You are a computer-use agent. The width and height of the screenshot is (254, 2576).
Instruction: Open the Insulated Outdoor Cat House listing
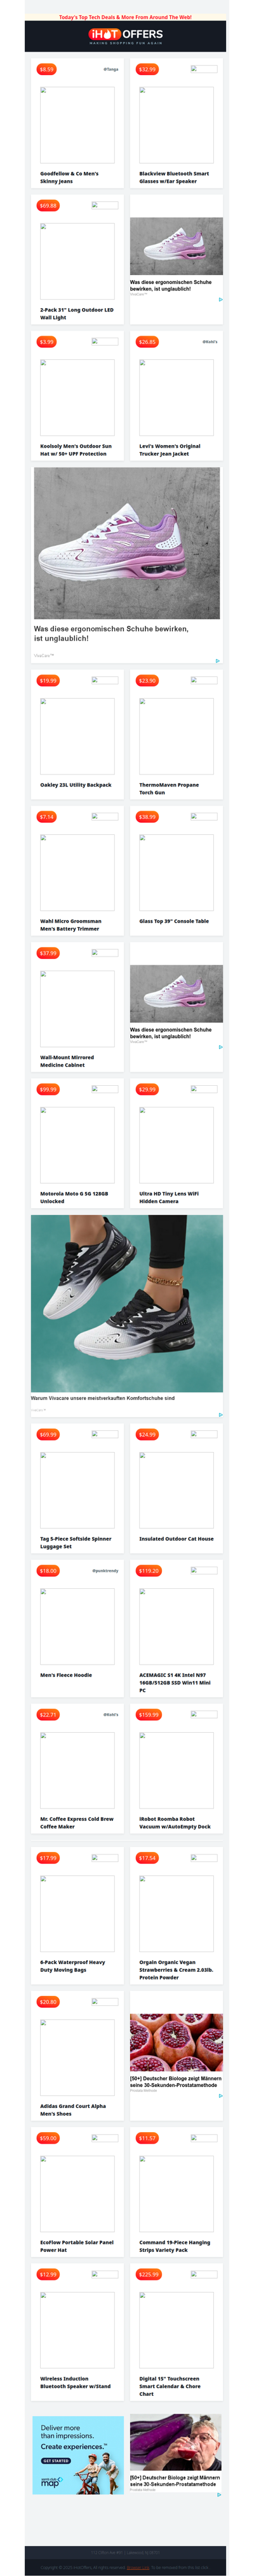[x=177, y=1539]
